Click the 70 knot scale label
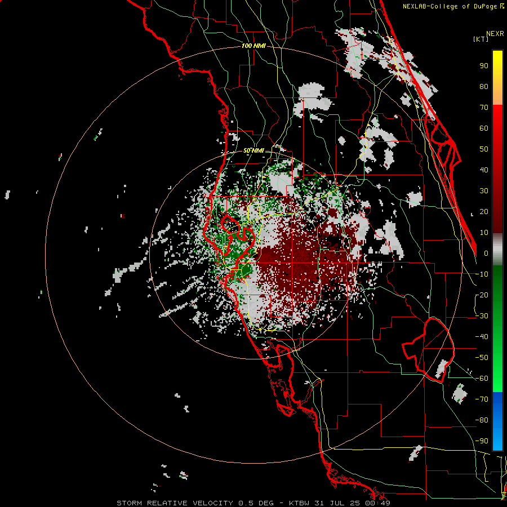The height and width of the screenshot is (507, 507). point(484,108)
